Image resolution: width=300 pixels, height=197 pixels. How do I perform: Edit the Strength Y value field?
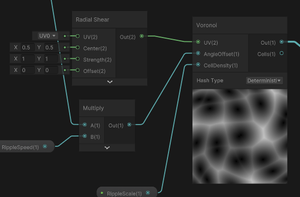[51, 59]
